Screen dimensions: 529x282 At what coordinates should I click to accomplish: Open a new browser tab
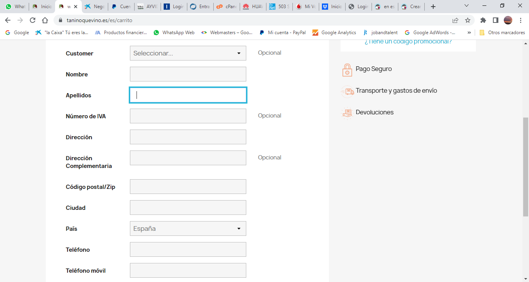pos(433,7)
